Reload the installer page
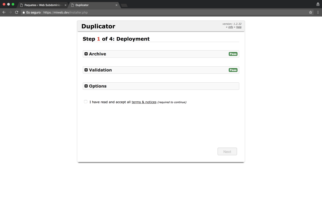The width and height of the screenshot is (322, 201). 17,12
